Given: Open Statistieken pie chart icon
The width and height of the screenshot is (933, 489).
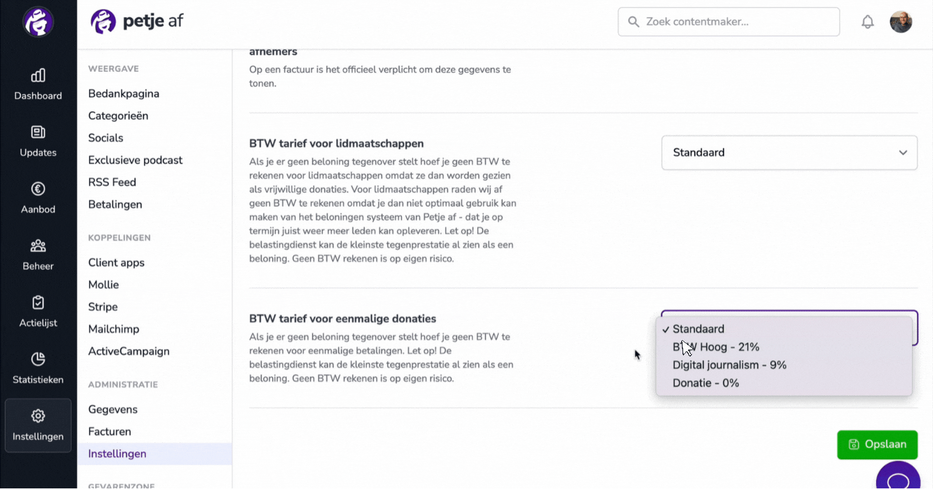Looking at the screenshot, I should pos(38,359).
